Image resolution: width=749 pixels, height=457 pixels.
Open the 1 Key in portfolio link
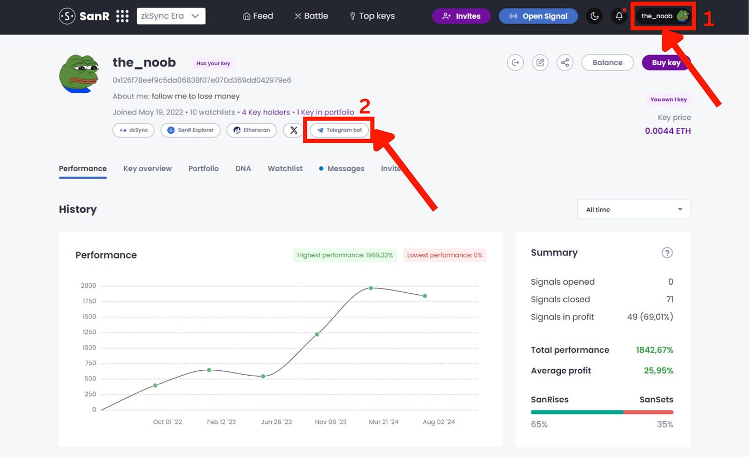(x=325, y=112)
